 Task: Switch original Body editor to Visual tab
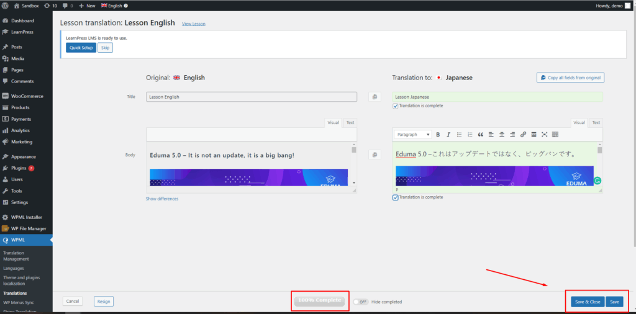(x=334, y=122)
